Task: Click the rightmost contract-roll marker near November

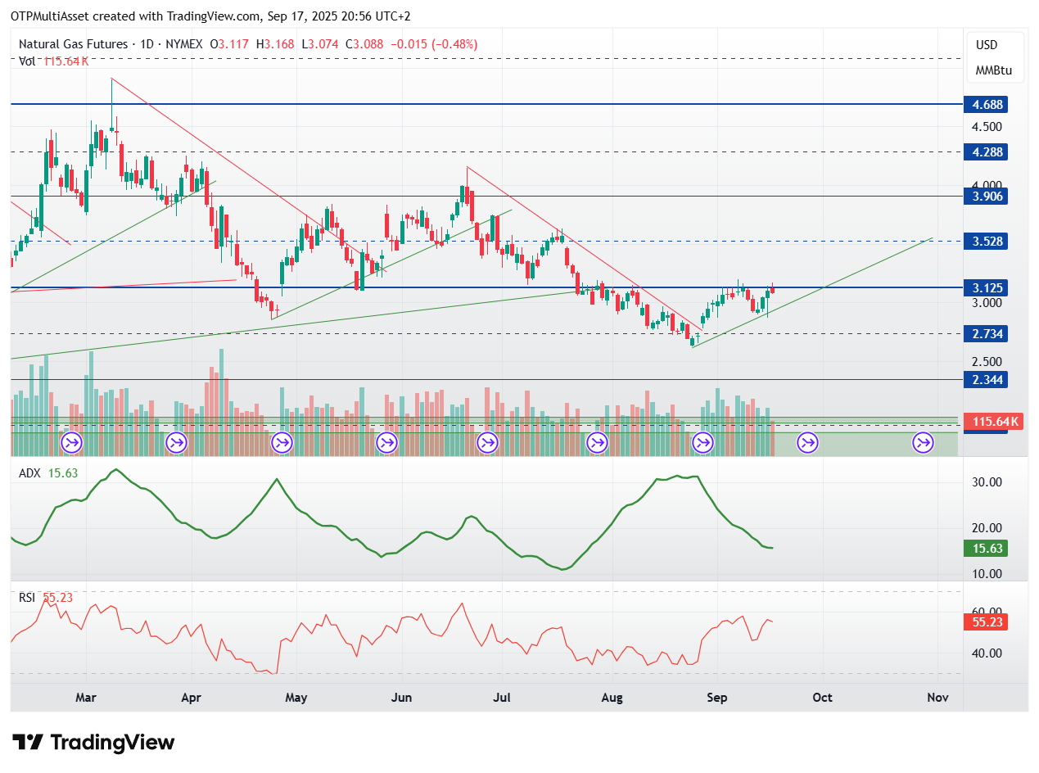Action: click(x=923, y=443)
